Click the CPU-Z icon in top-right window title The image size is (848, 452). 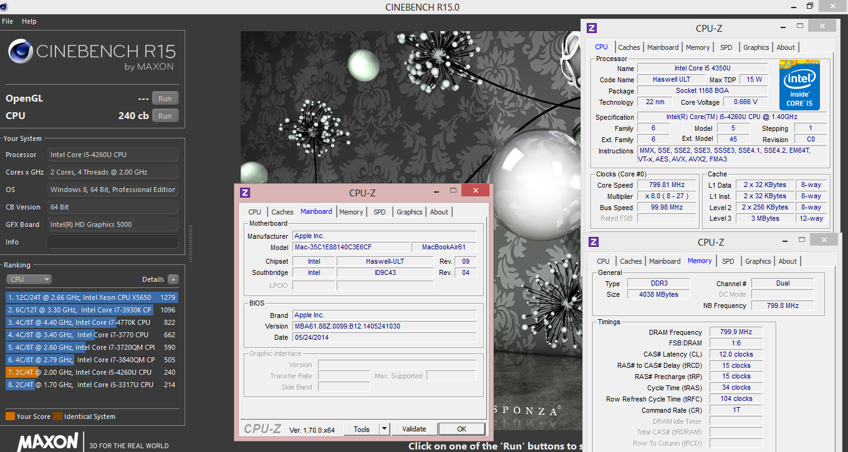pyautogui.click(x=592, y=28)
